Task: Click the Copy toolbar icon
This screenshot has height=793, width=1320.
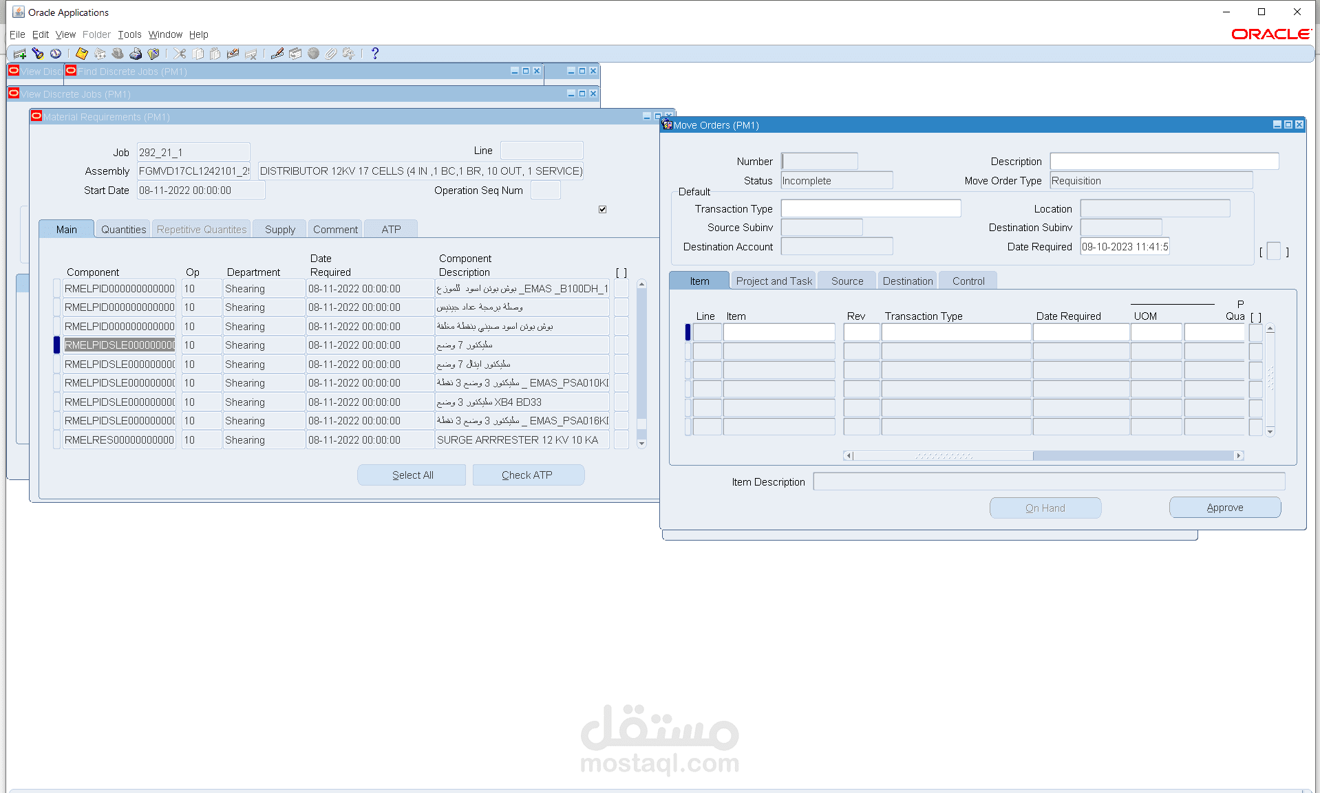Action: (x=198, y=54)
